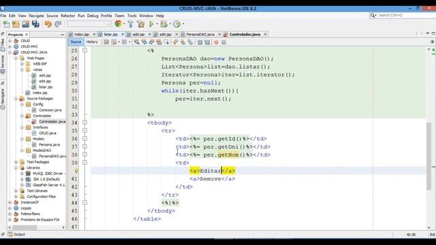Image resolution: width=436 pixels, height=245 pixels.
Task: Open the Debug Project dropdown arrow
Action: (x=170, y=24)
